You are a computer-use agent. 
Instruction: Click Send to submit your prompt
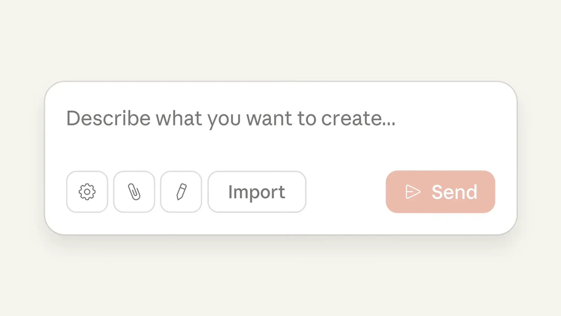pyautogui.click(x=440, y=192)
